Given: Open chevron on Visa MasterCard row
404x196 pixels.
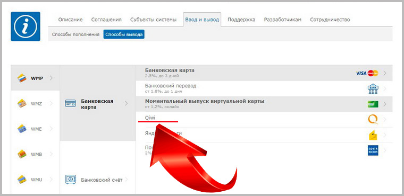Looking at the screenshot, I should tap(385, 73).
